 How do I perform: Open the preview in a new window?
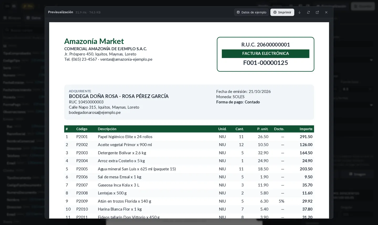pyautogui.click(x=317, y=12)
